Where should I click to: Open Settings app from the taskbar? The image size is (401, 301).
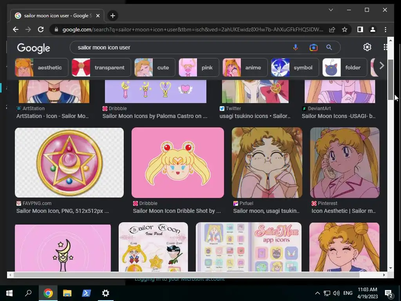click(x=105, y=293)
